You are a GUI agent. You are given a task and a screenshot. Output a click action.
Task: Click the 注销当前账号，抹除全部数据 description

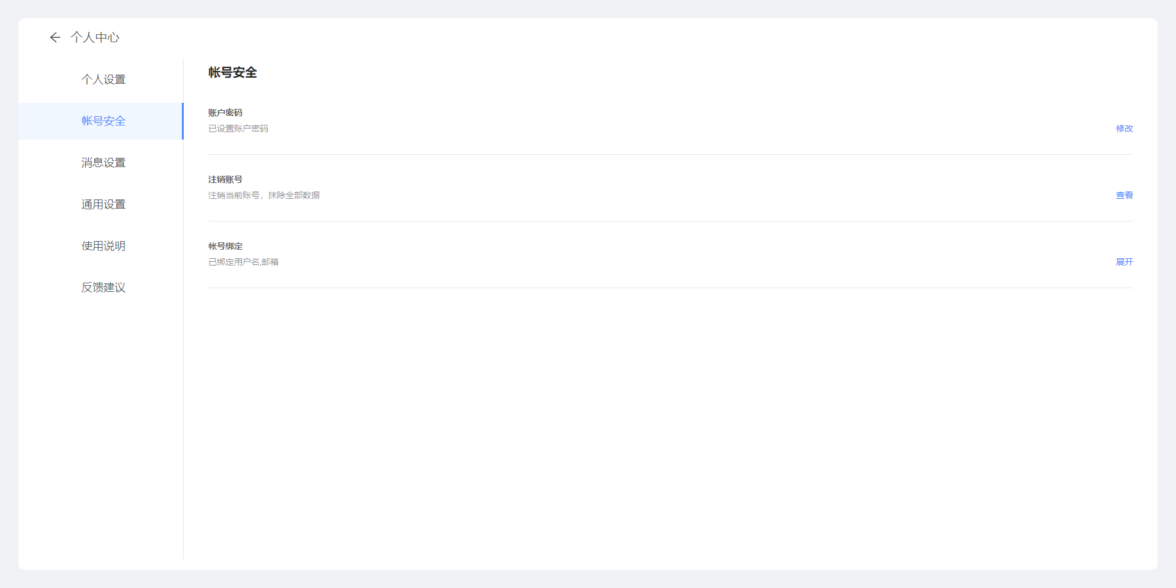pos(263,195)
